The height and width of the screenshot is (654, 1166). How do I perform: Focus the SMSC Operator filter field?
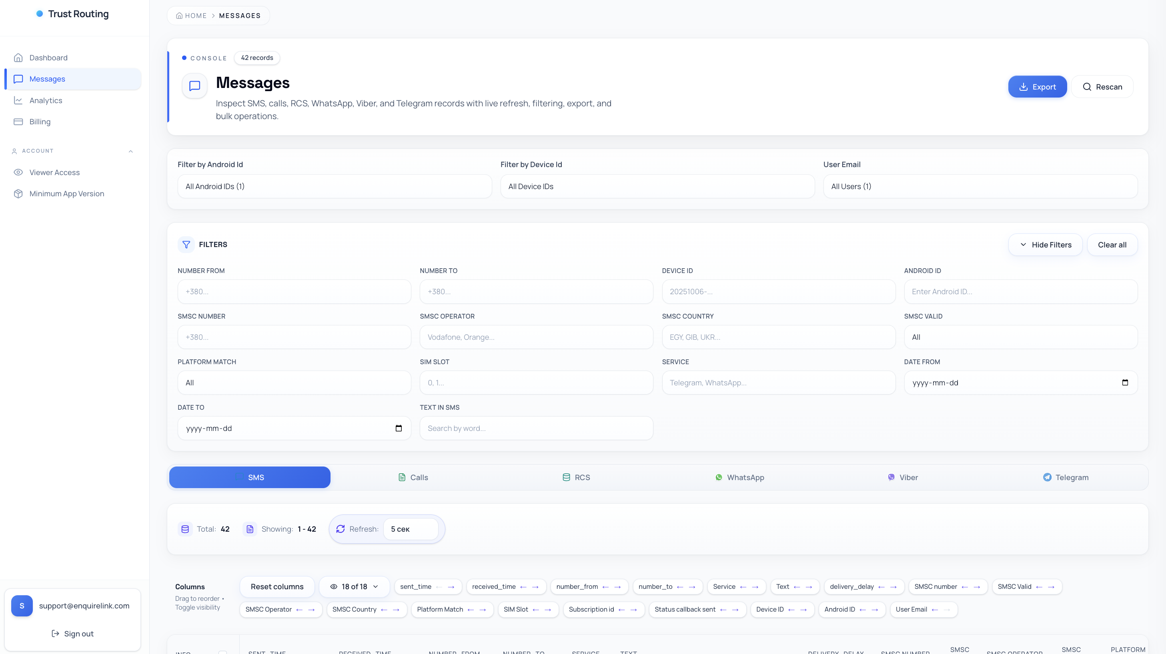tap(536, 337)
